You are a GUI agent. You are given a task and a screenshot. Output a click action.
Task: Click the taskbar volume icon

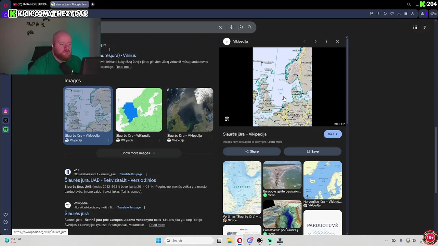coord(414,241)
